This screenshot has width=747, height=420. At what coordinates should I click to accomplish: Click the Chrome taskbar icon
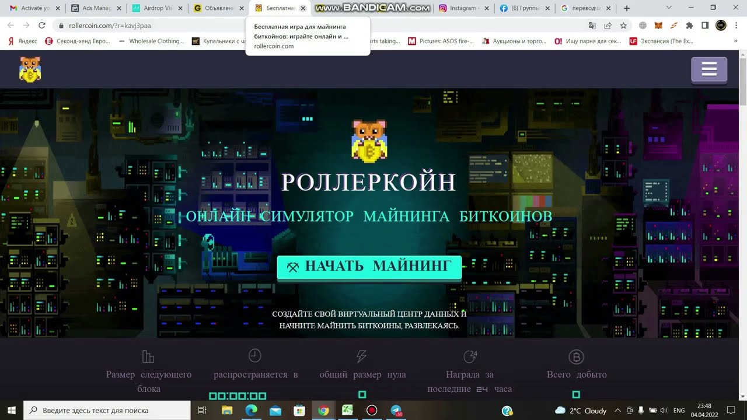323,410
